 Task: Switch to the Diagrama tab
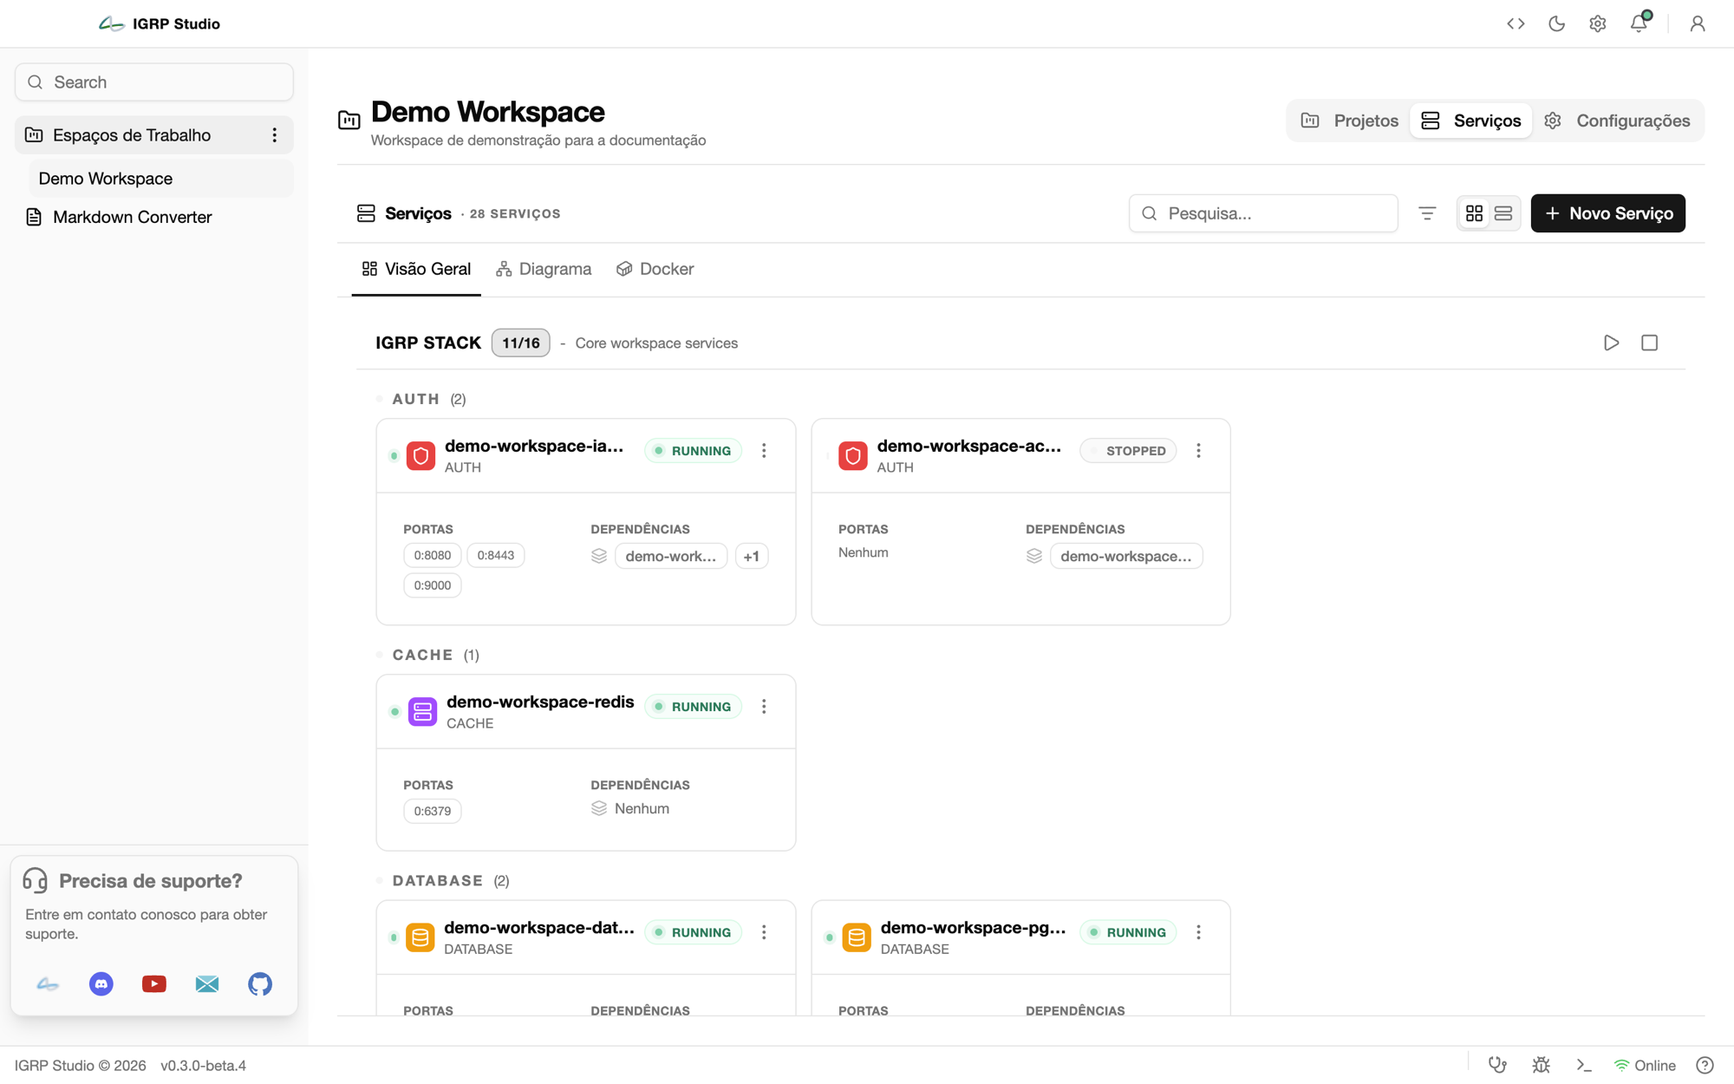click(544, 269)
